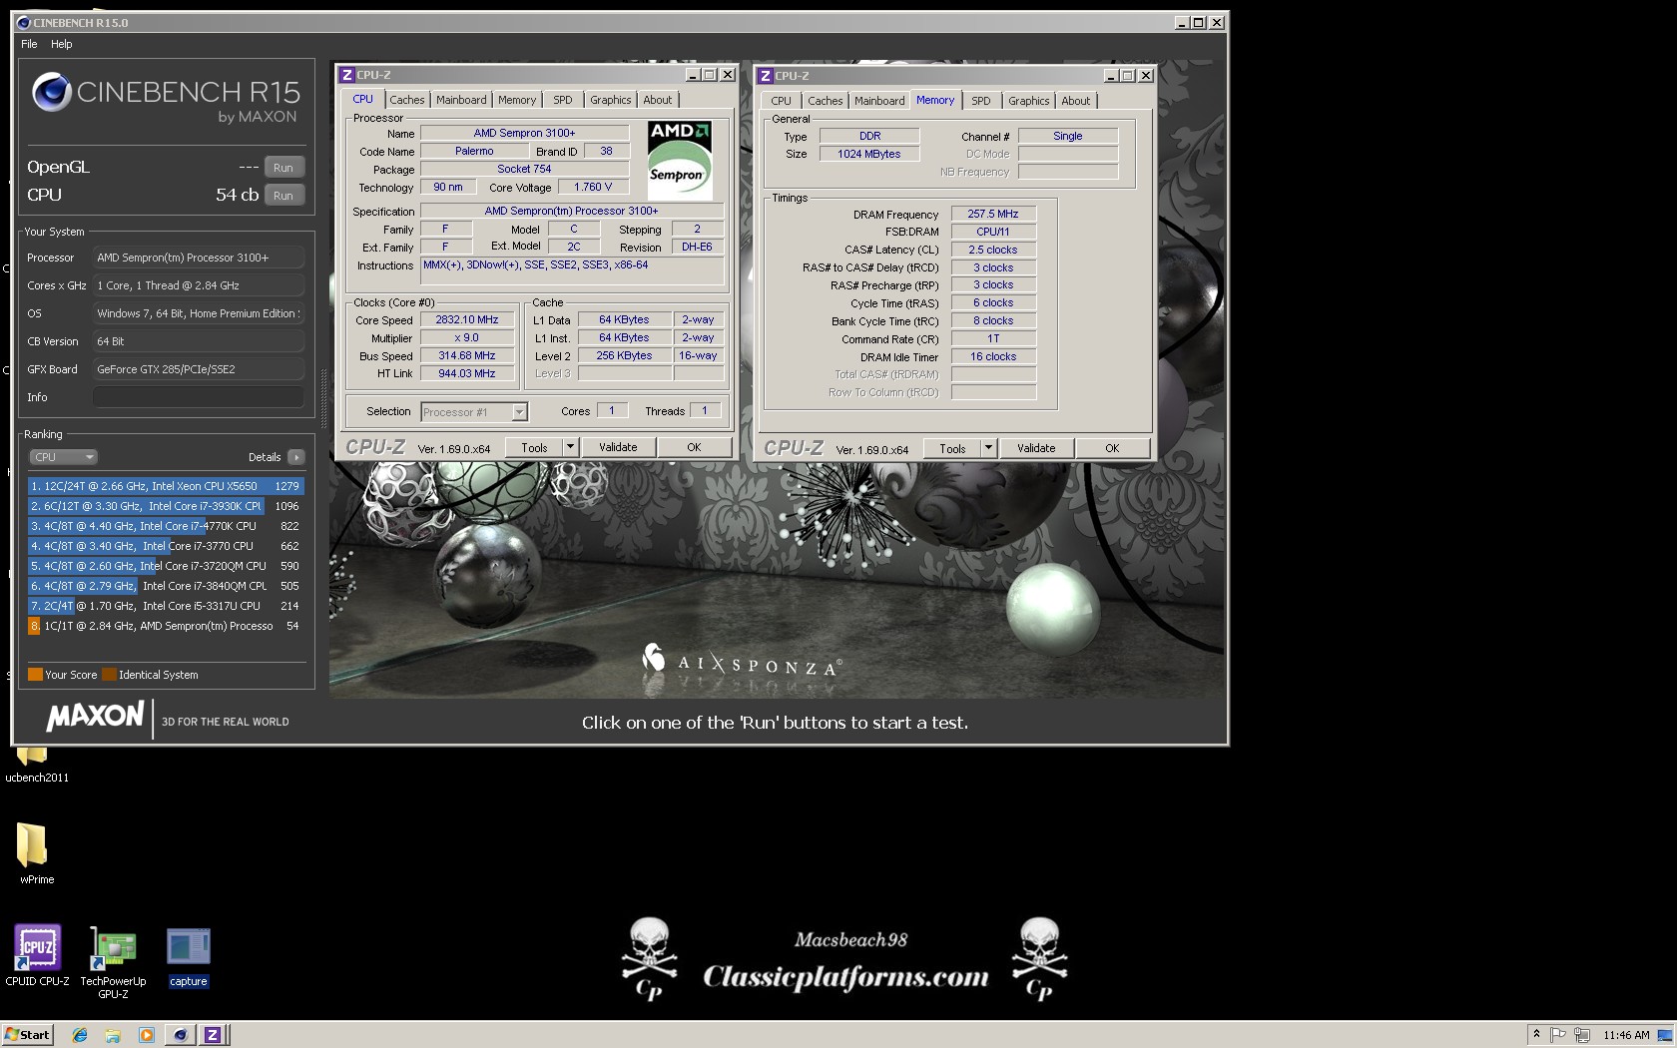
Task: Select ranking entry Intel Xeon CPU X5650
Action: tap(166, 486)
